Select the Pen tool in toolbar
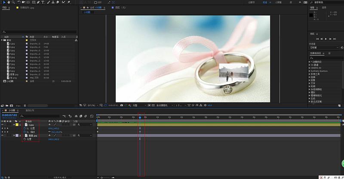The image size is (344, 179). (38, 2)
